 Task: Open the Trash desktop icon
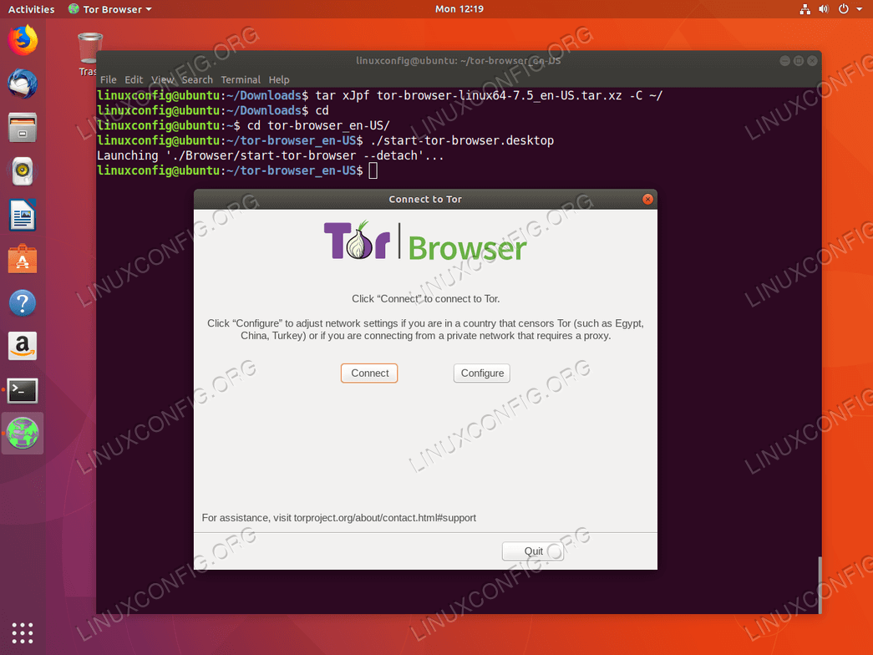89,54
